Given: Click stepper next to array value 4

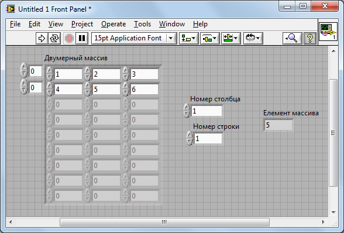Looking at the screenshot, I should (x=50, y=89).
